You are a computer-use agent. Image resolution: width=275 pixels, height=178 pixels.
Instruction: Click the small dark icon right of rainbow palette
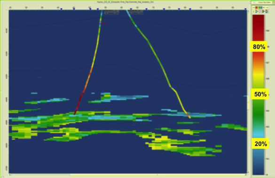click(x=264, y=8)
